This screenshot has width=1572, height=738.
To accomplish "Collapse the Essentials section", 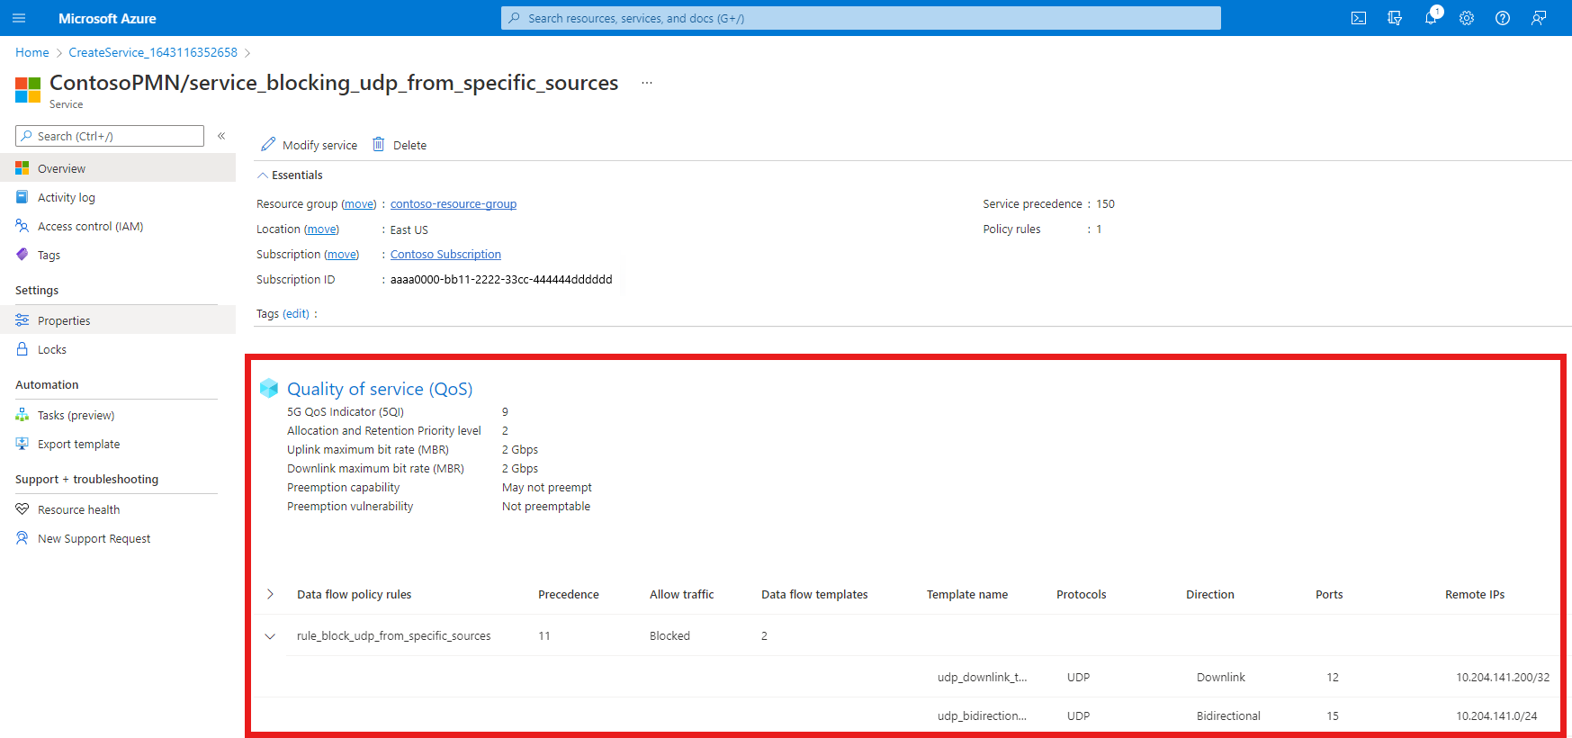I will click(x=263, y=175).
